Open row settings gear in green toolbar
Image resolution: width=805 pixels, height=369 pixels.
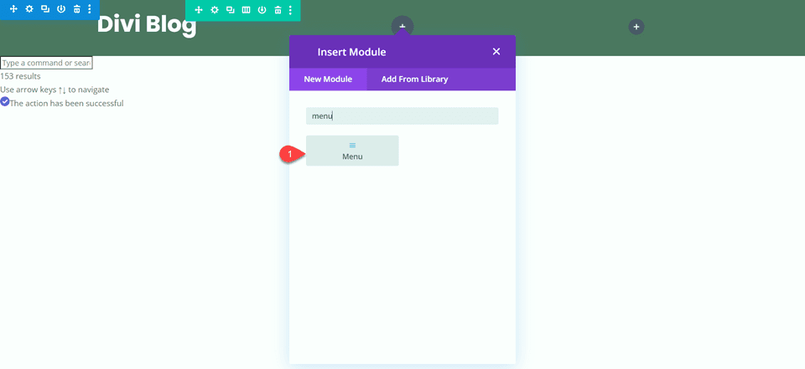pos(215,10)
